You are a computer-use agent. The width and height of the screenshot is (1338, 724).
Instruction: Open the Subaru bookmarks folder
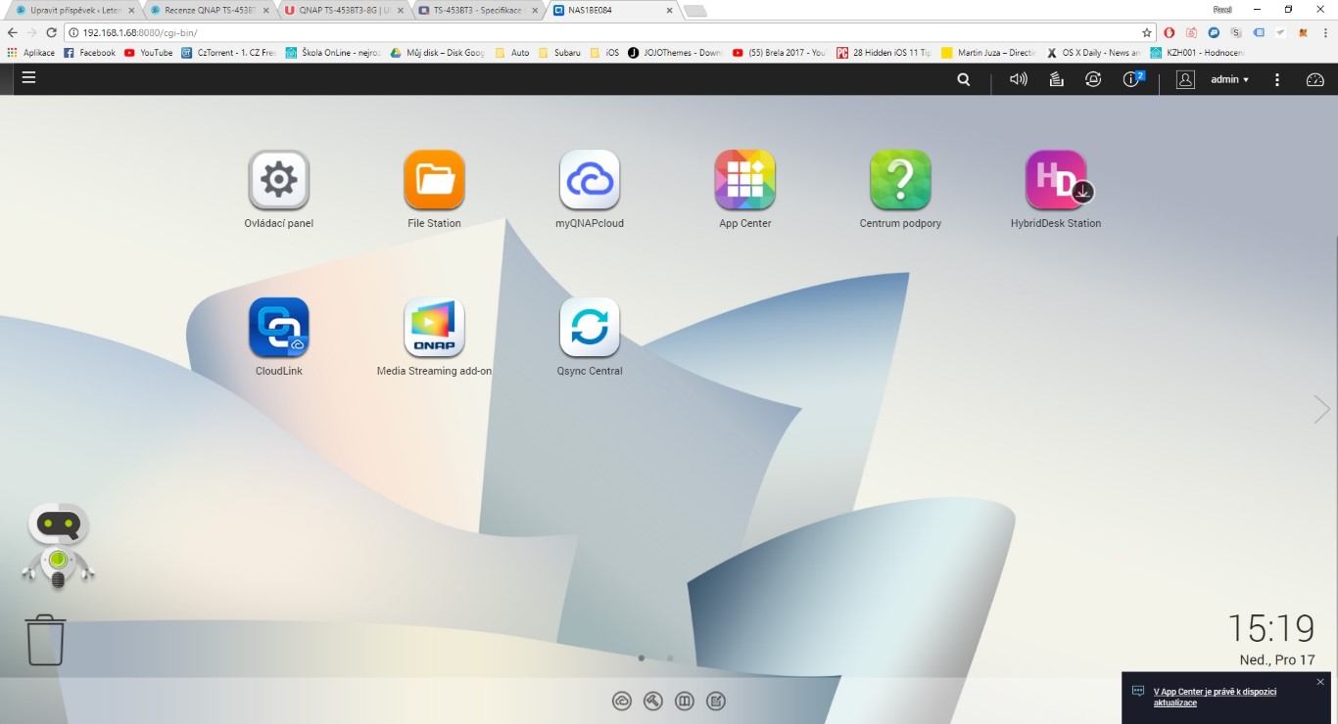[559, 53]
